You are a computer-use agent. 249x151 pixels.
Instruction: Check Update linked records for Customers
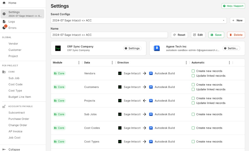[x=193, y=89]
